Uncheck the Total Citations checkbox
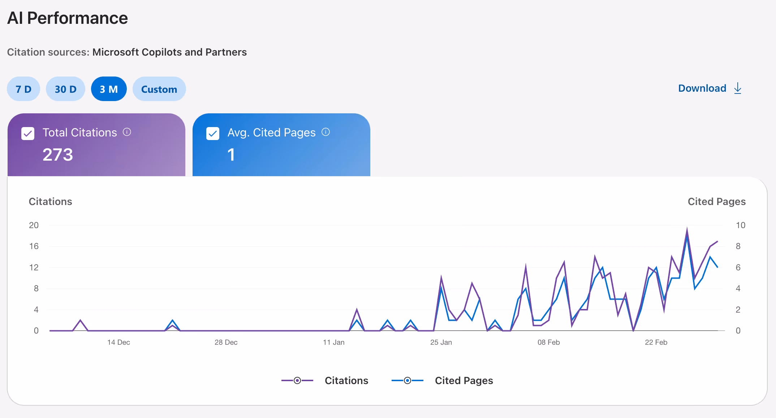The image size is (776, 418). click(28, 133)
